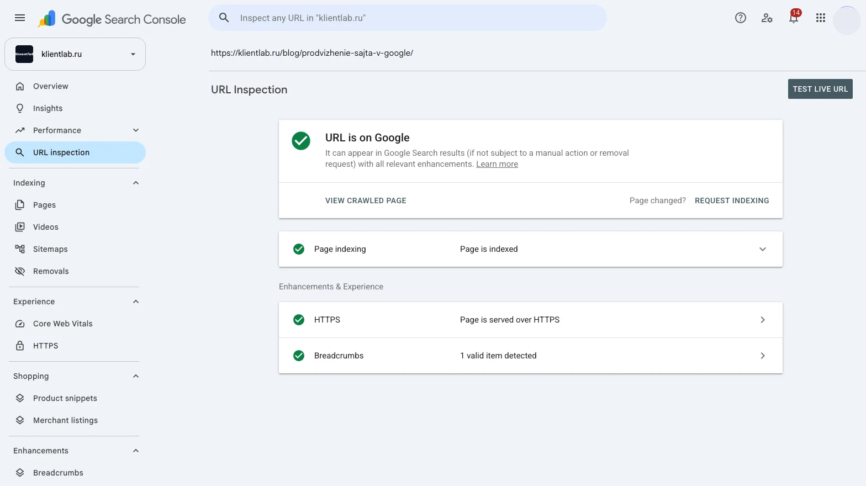The width and height of the screenshot is (866, 486).
Task: Collapse the Experience section
Action: coord(136,302)
